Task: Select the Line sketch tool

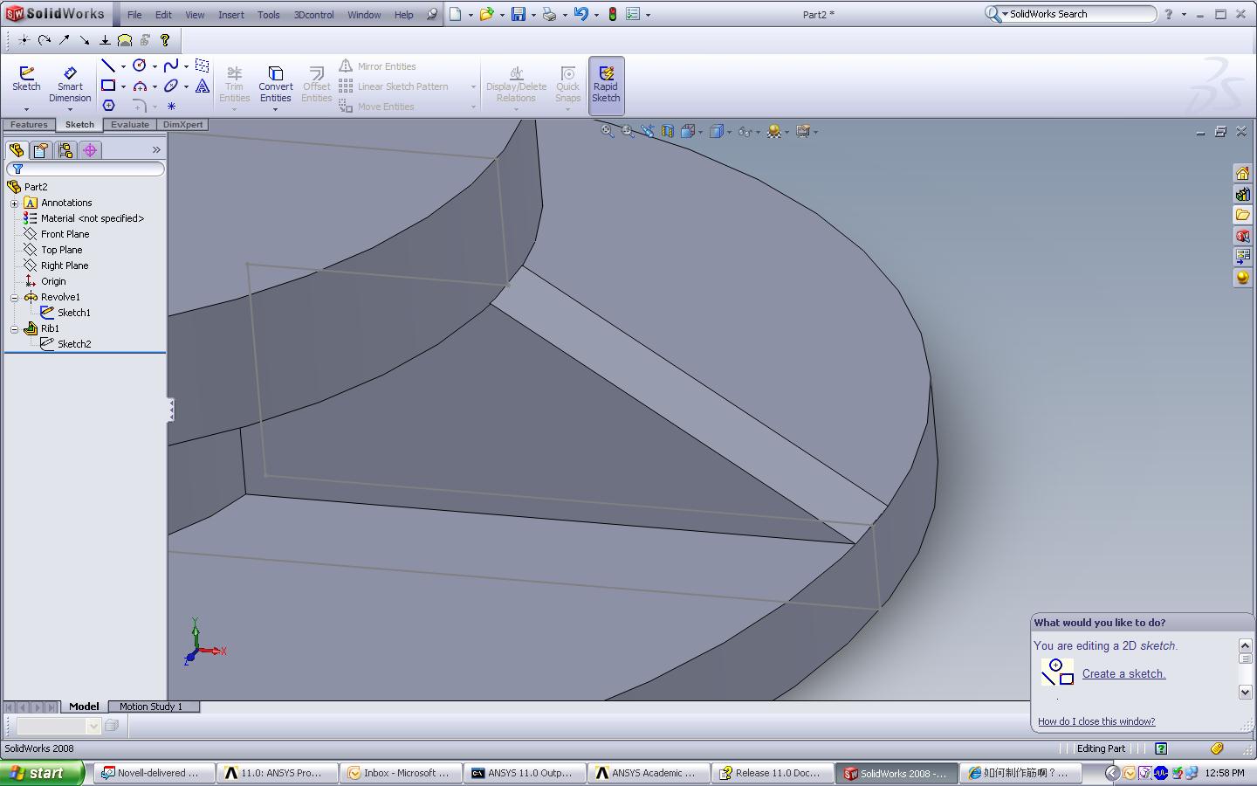Action: (x=107, y=65)
